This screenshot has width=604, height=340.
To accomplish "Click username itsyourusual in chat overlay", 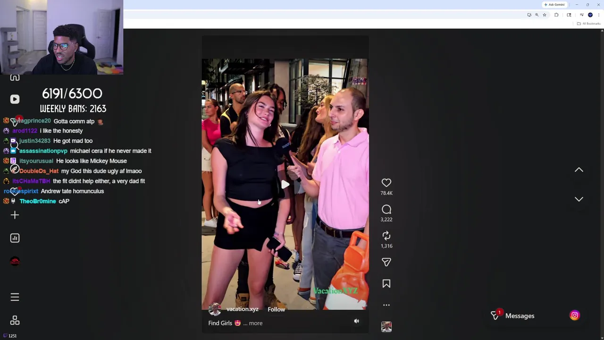I will pyautogui.click(x=36, y=161).
